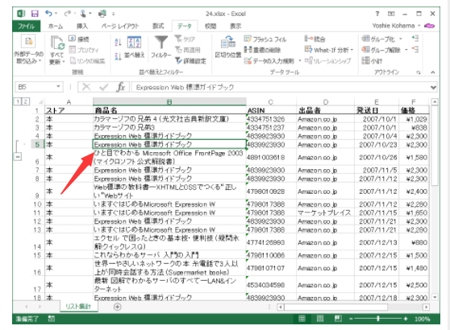
Task: Redo the last undone action
Action: (x=68, y=13)
